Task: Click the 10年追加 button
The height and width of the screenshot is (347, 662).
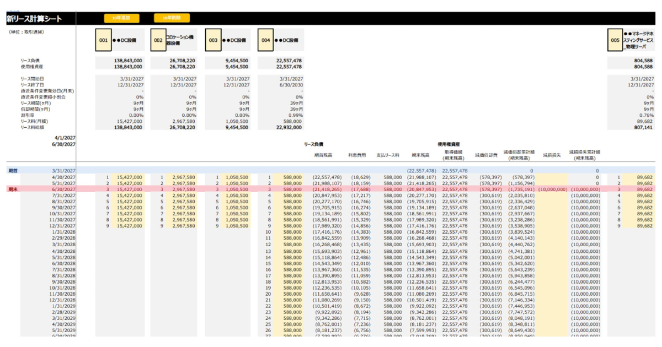Action: [x=121, y=18]
